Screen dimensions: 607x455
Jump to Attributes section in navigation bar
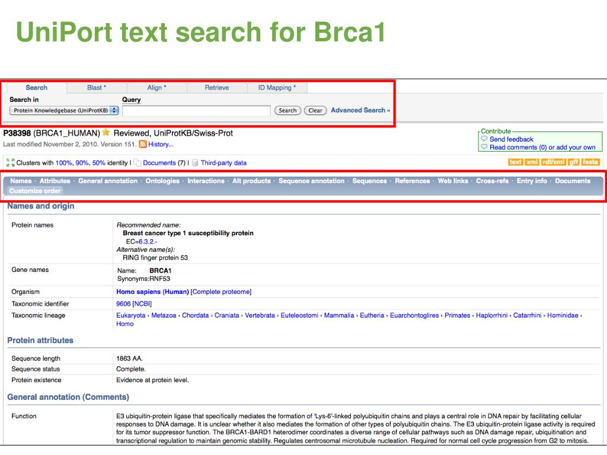tap(55, 181)
